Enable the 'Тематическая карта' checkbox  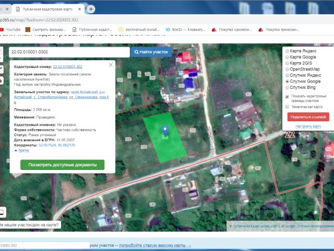[x=287, y=107]
